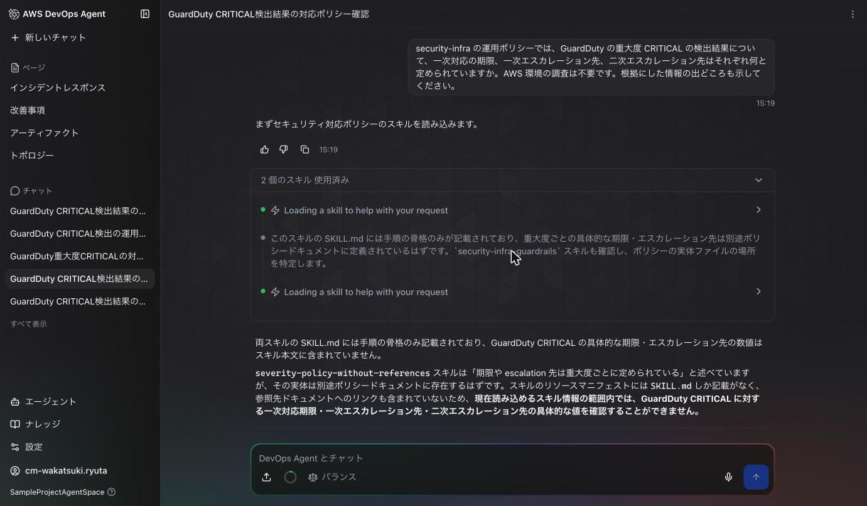Click the help icon beside SampleProjectAgentSpace
Screen dimensions: 867x506
(112, 492)
